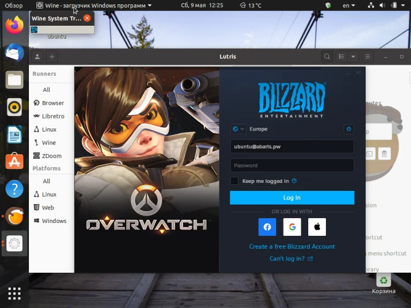Select Windows platform in Lutris sidebar

tap(51, 221)
